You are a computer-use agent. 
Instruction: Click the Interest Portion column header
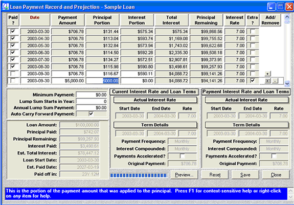(x=137, y=20)
